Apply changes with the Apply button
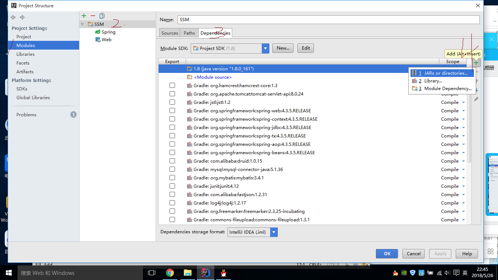The height and width of the screenshot is (280, 498). pos(440,253)
